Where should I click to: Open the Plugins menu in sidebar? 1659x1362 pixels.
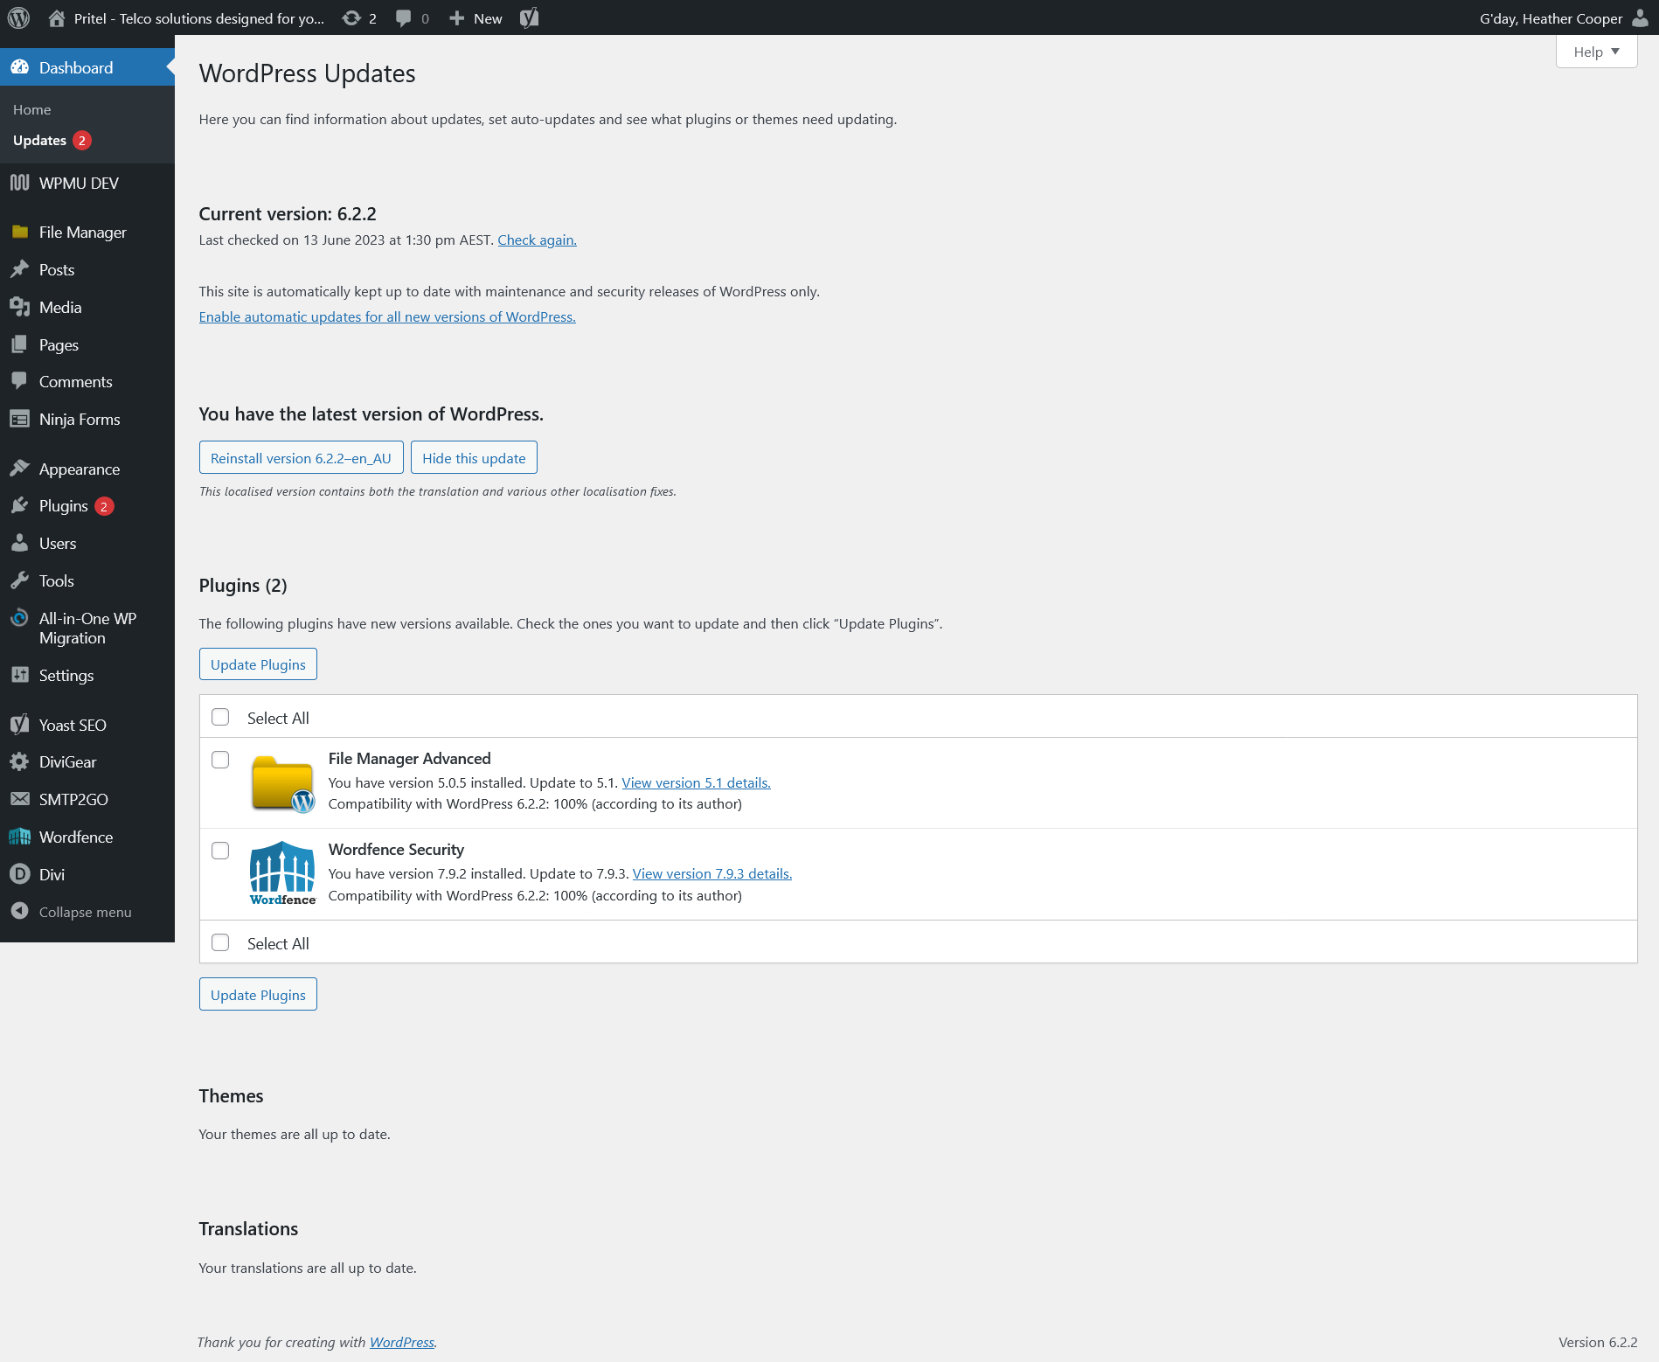coord(64,506)
